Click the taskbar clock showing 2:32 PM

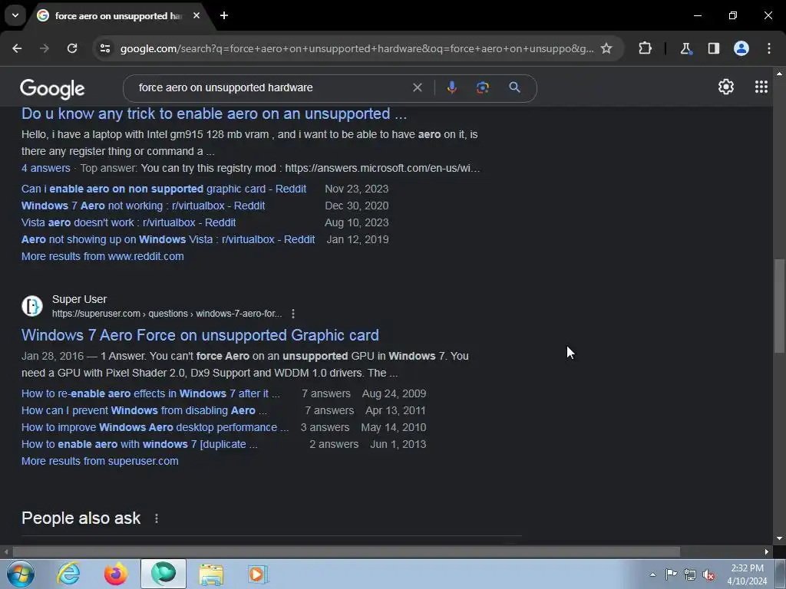[747, 574]
